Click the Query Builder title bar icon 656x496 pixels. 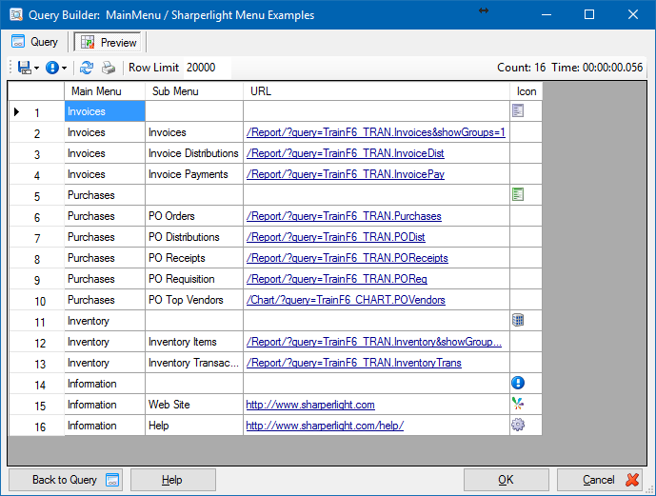pyautogui.click(x=16, y=14)
